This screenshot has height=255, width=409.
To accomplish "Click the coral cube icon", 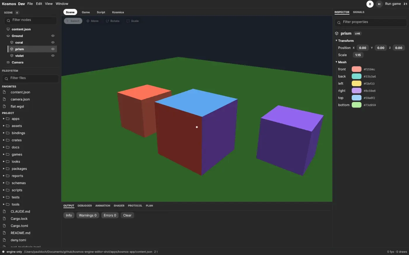I will tap(12, 43).
